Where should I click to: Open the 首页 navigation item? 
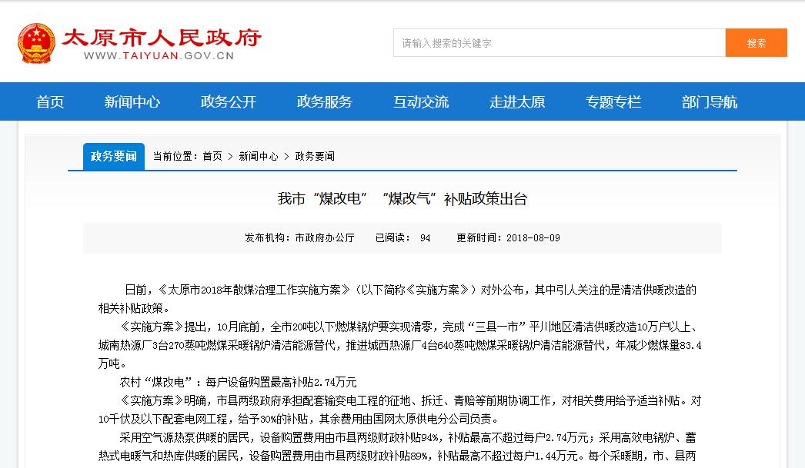click(x=50, y=101)
